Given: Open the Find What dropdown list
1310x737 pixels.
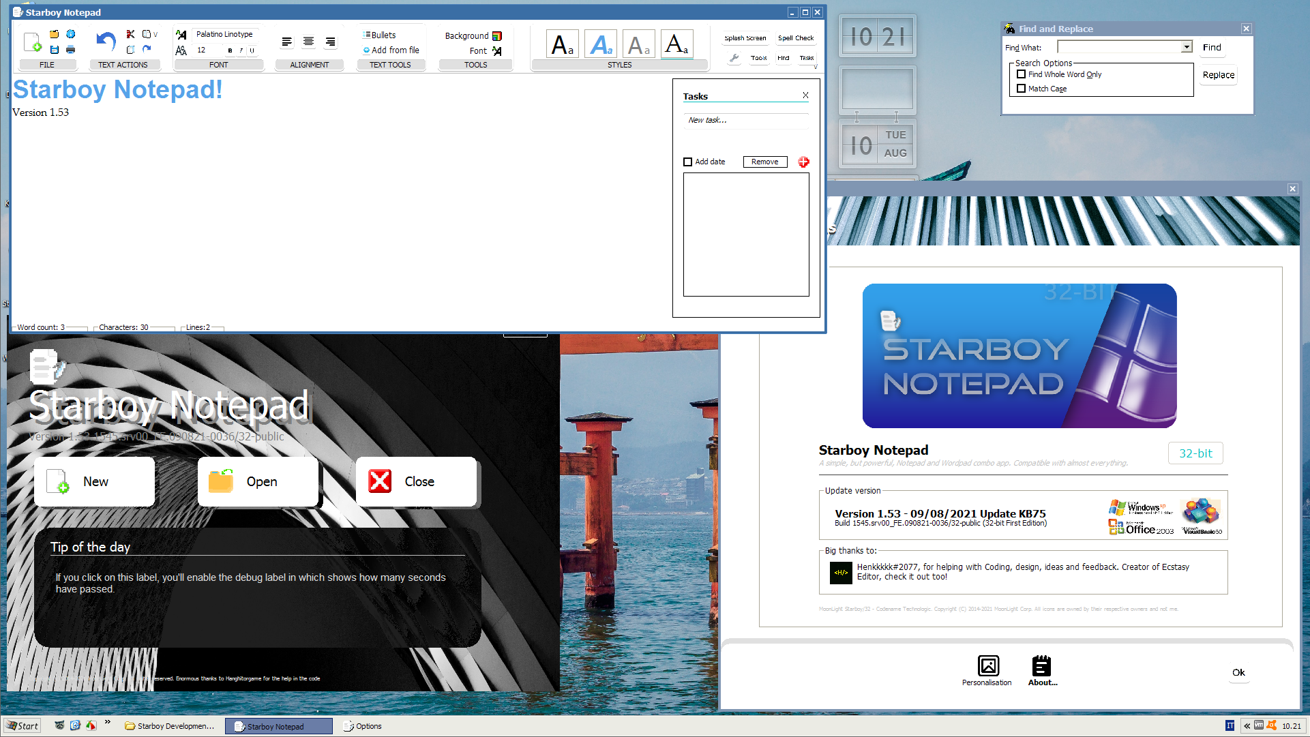Looking at the screenshot, I should (x=1187, y=47).
